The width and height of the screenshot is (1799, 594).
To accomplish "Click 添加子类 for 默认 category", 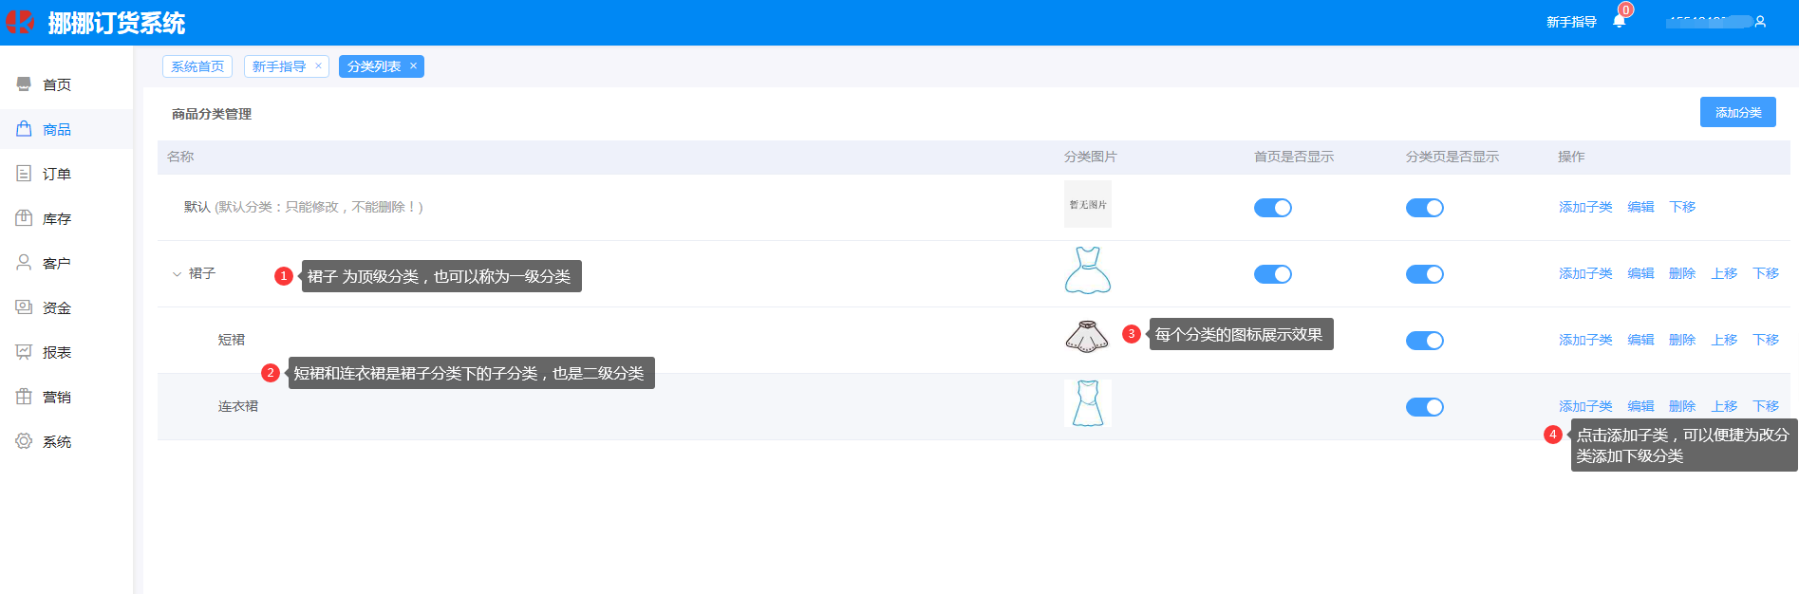I will pos(1584,207).
